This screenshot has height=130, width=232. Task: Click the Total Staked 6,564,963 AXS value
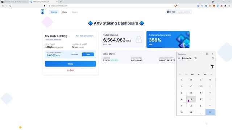(x=117, y=40)
